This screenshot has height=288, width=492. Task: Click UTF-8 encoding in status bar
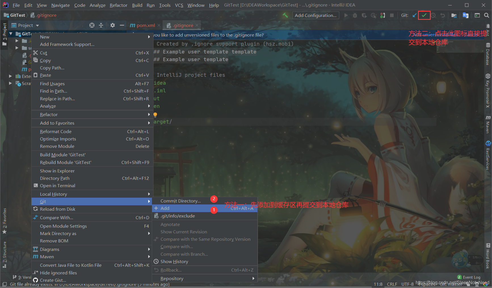point(407,284)
